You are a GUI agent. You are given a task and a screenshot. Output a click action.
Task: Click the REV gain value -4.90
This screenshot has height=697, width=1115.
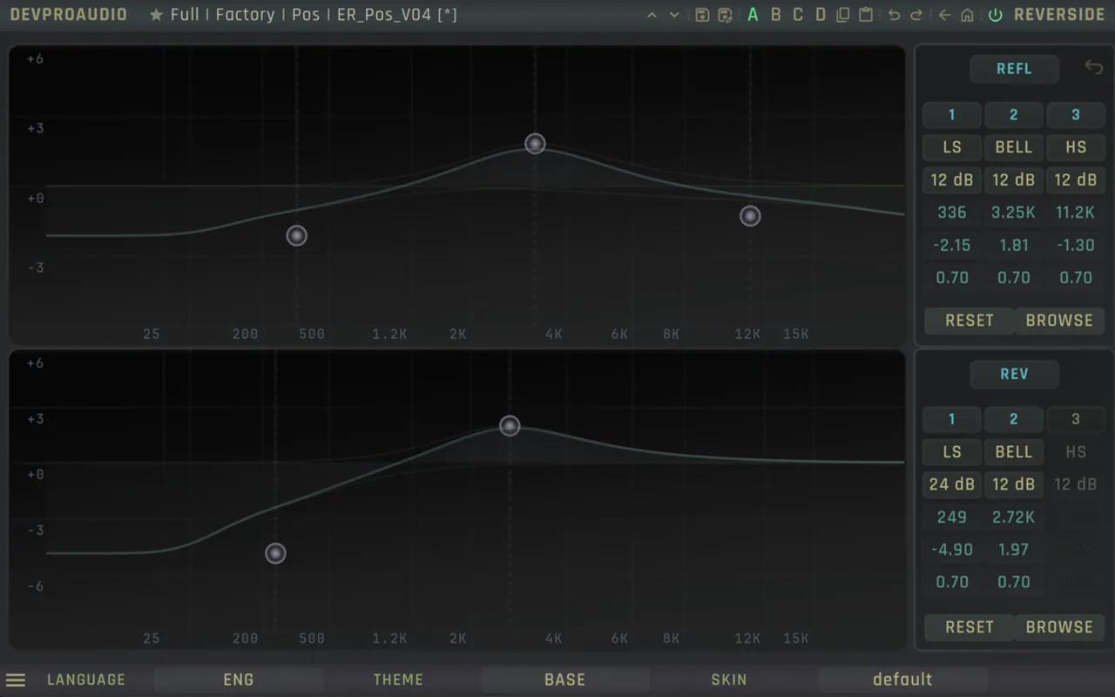(x=951, y=550)
